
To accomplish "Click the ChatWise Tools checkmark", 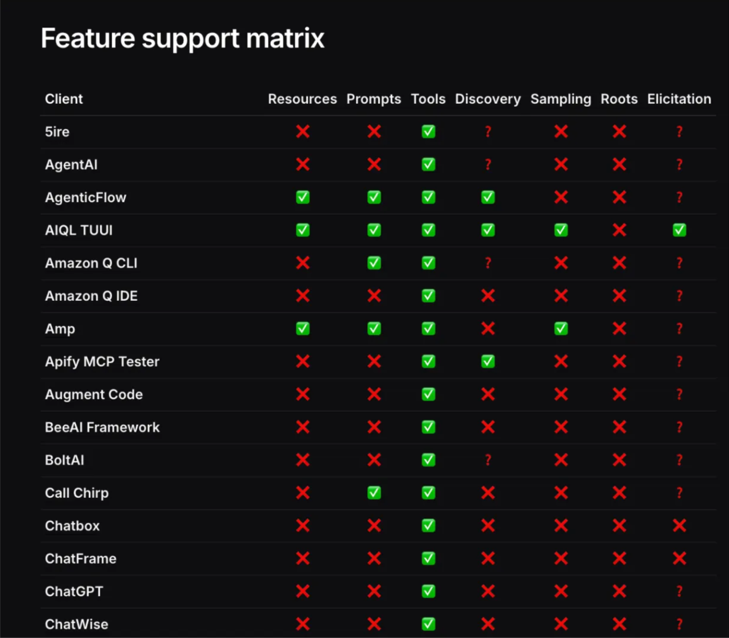I will tap(428, 624).
